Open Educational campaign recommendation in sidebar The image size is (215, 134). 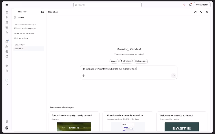click(25, 28)
